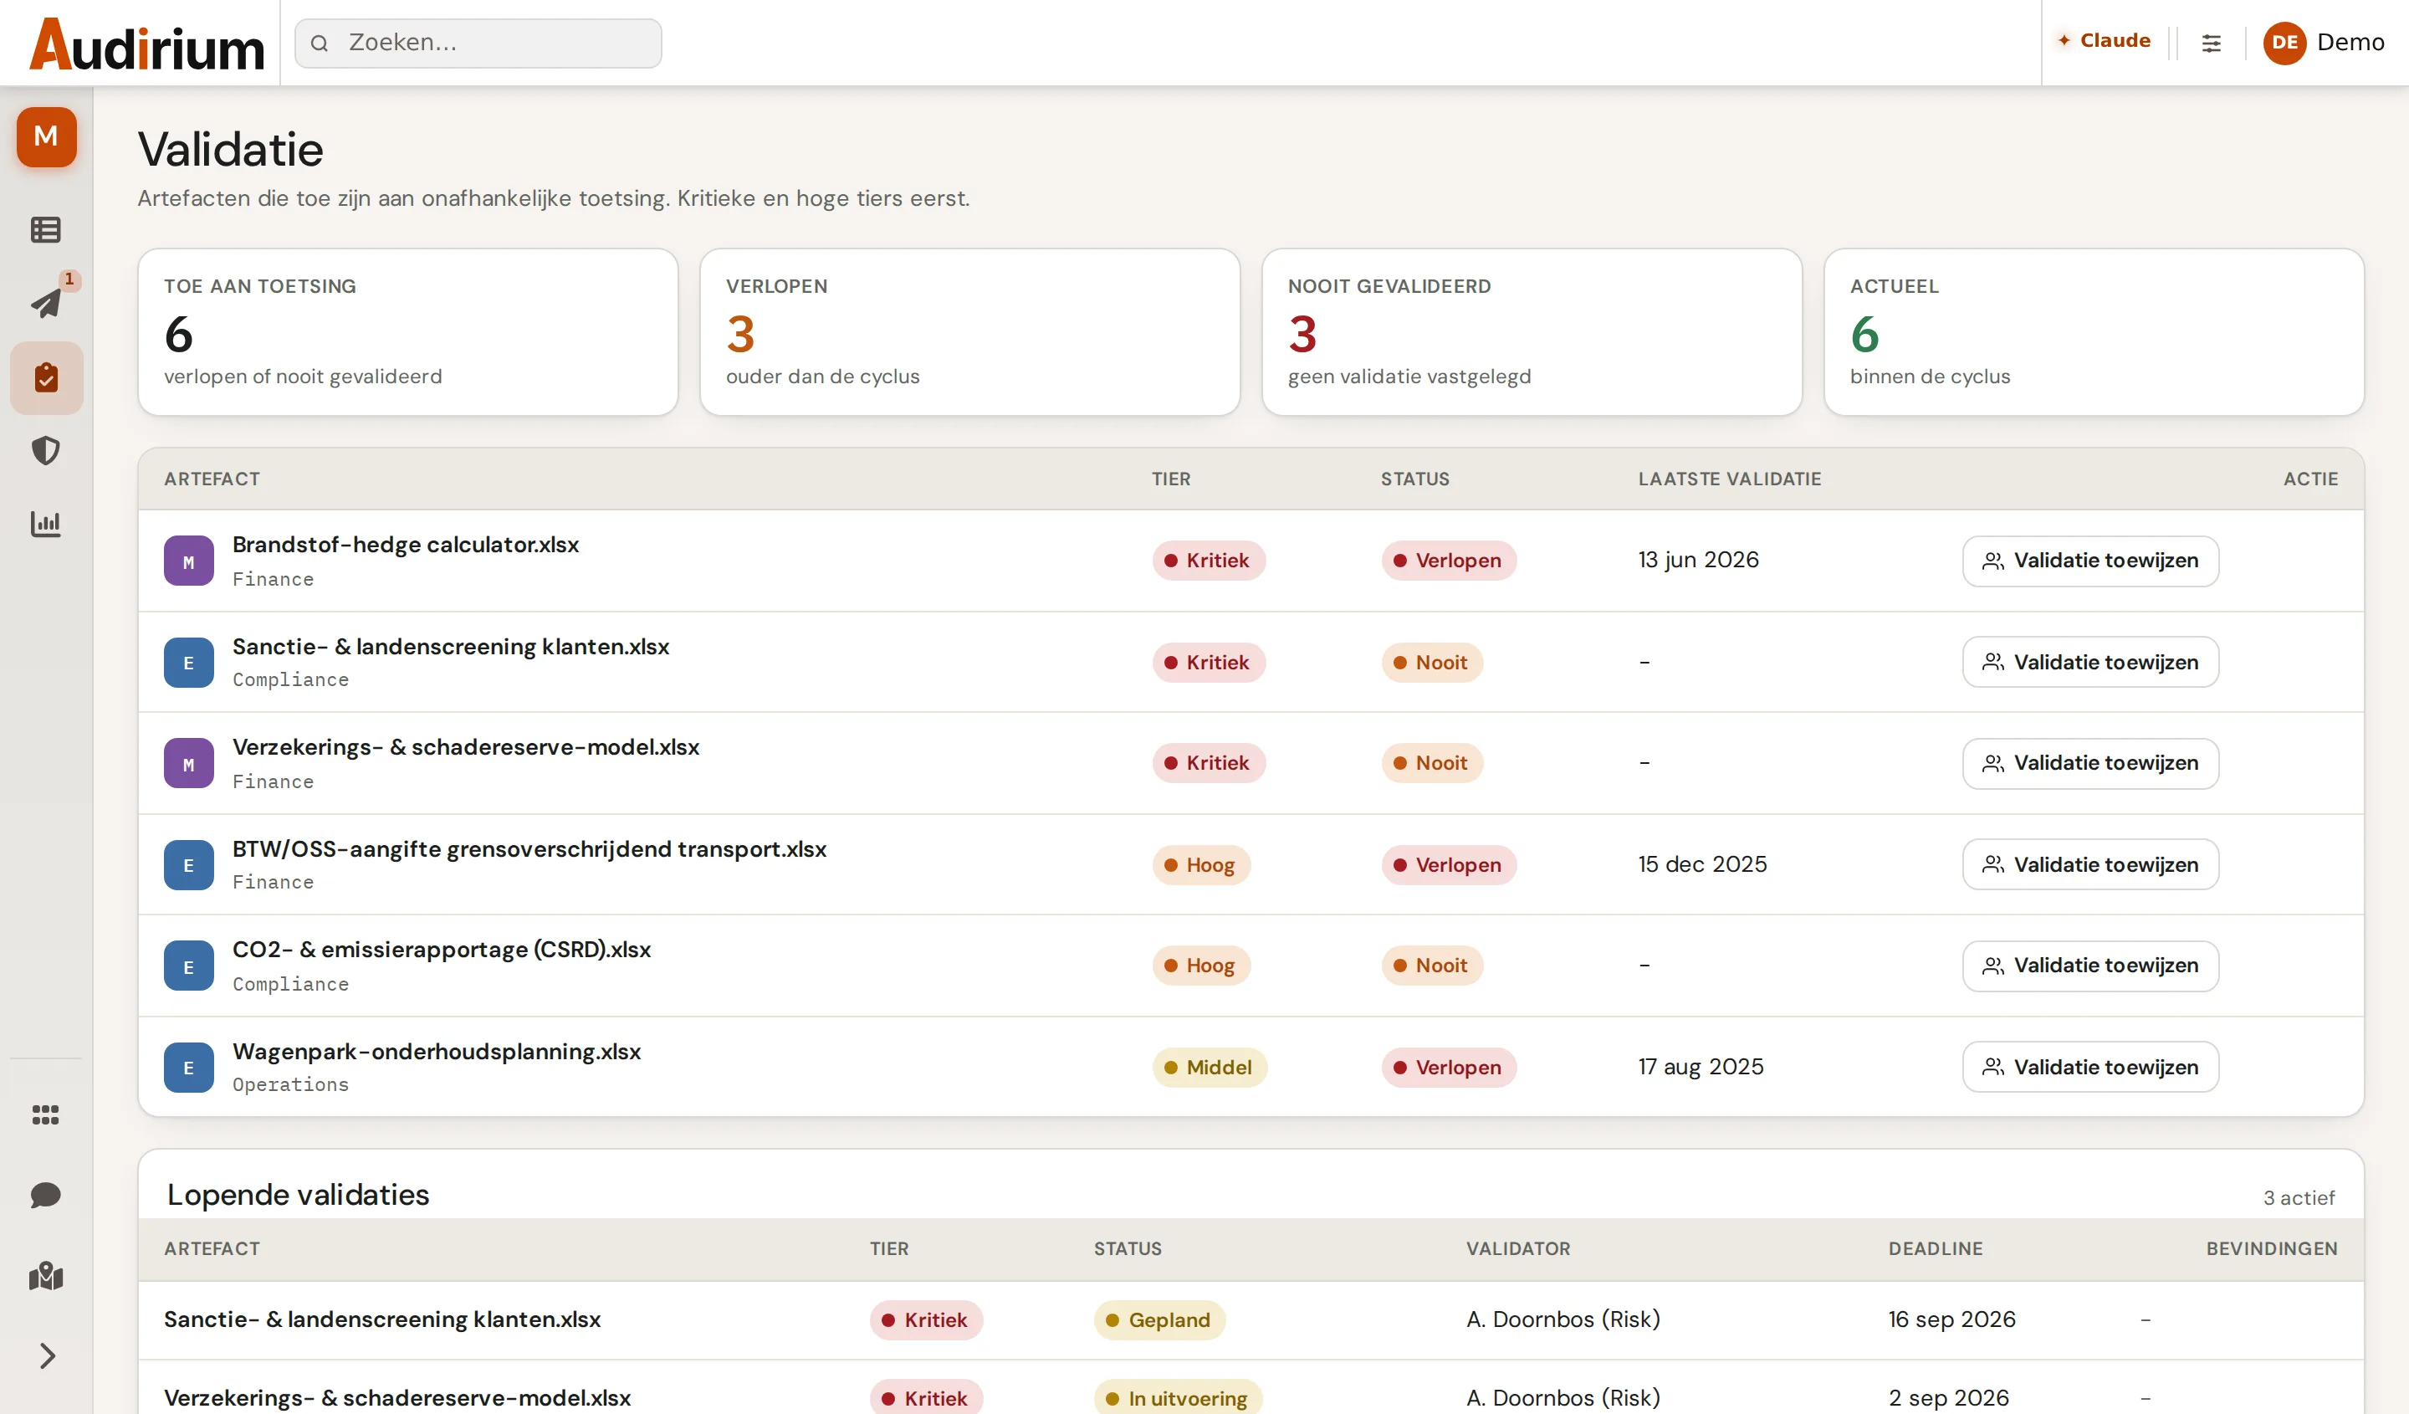
Task: Open Verzekerings- & schadereserve-model.xlsx in top table
Action: click(466, 748)
